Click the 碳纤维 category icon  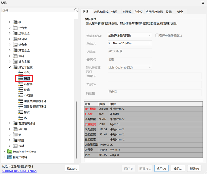point(15,129)
